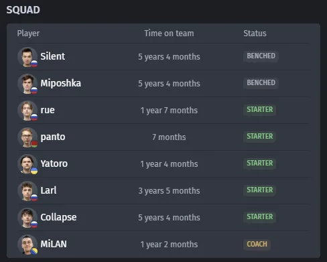
Task: Select rue's avatar photo
Action: click(27, 111)
